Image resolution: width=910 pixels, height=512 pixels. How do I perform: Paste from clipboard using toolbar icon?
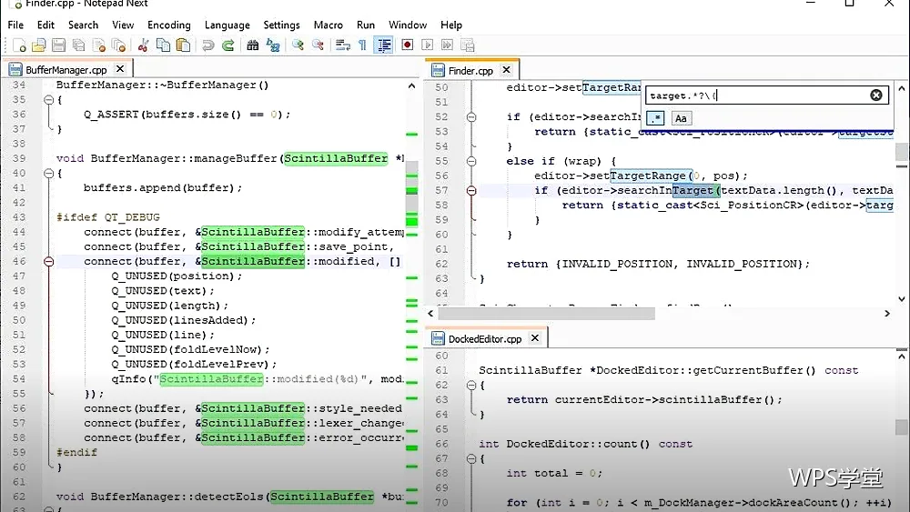[x=184, y=45]
